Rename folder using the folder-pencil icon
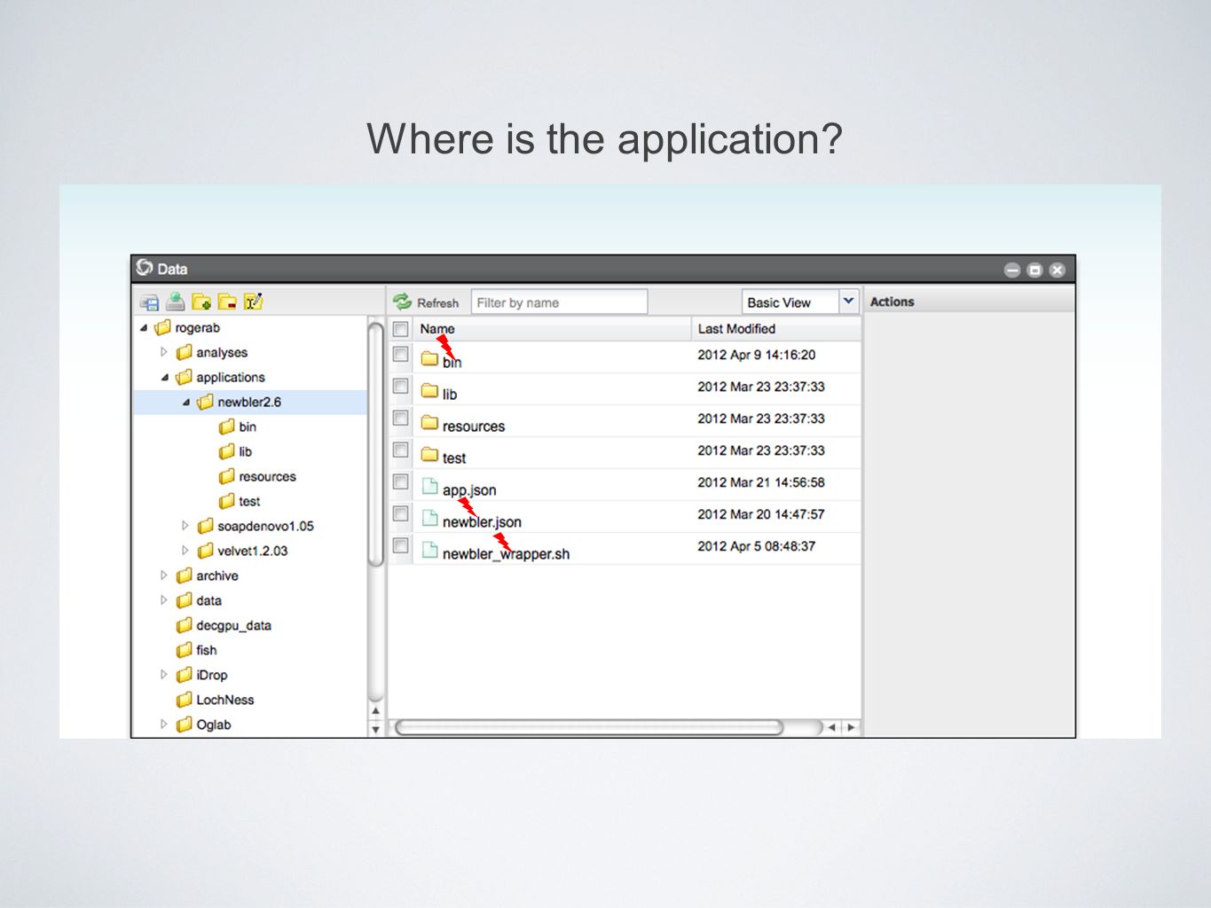 pos(254,301)
